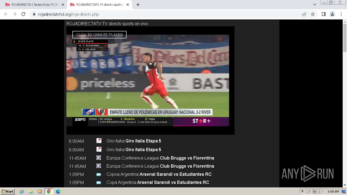The width and height of the screenshot is (347, 195).
Task: Click the scrollbar down arrow
Action: coord(345,185)
